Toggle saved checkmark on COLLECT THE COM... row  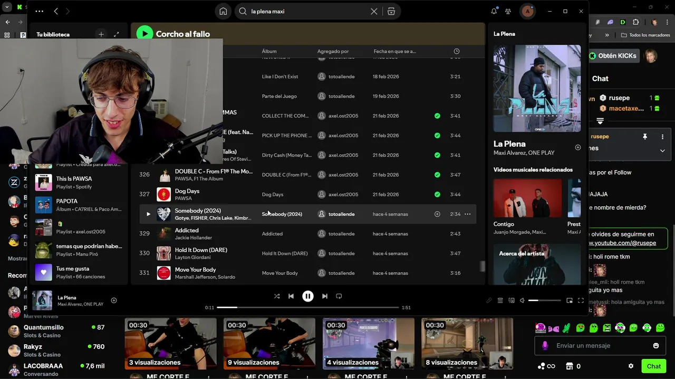(437, 116)
